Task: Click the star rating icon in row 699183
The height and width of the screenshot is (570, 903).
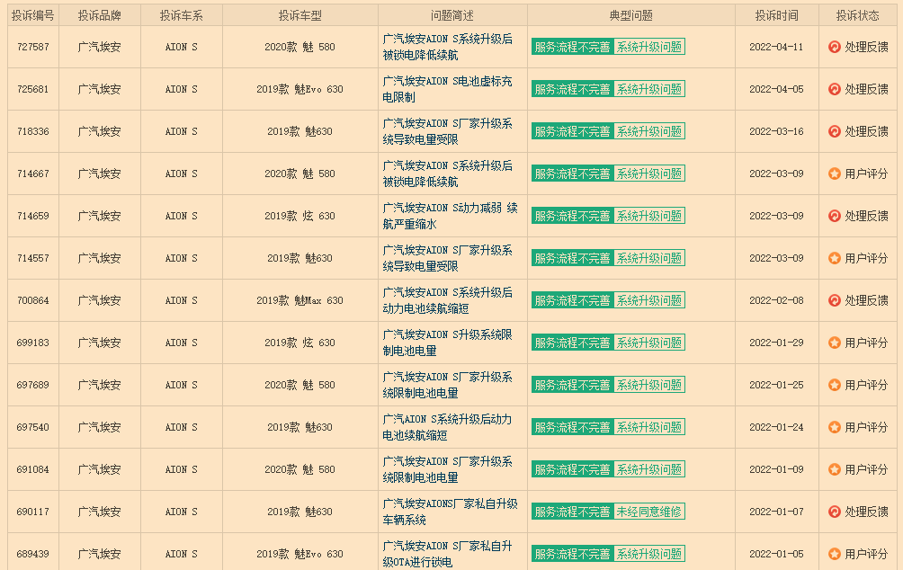Action: pos(834,343)
